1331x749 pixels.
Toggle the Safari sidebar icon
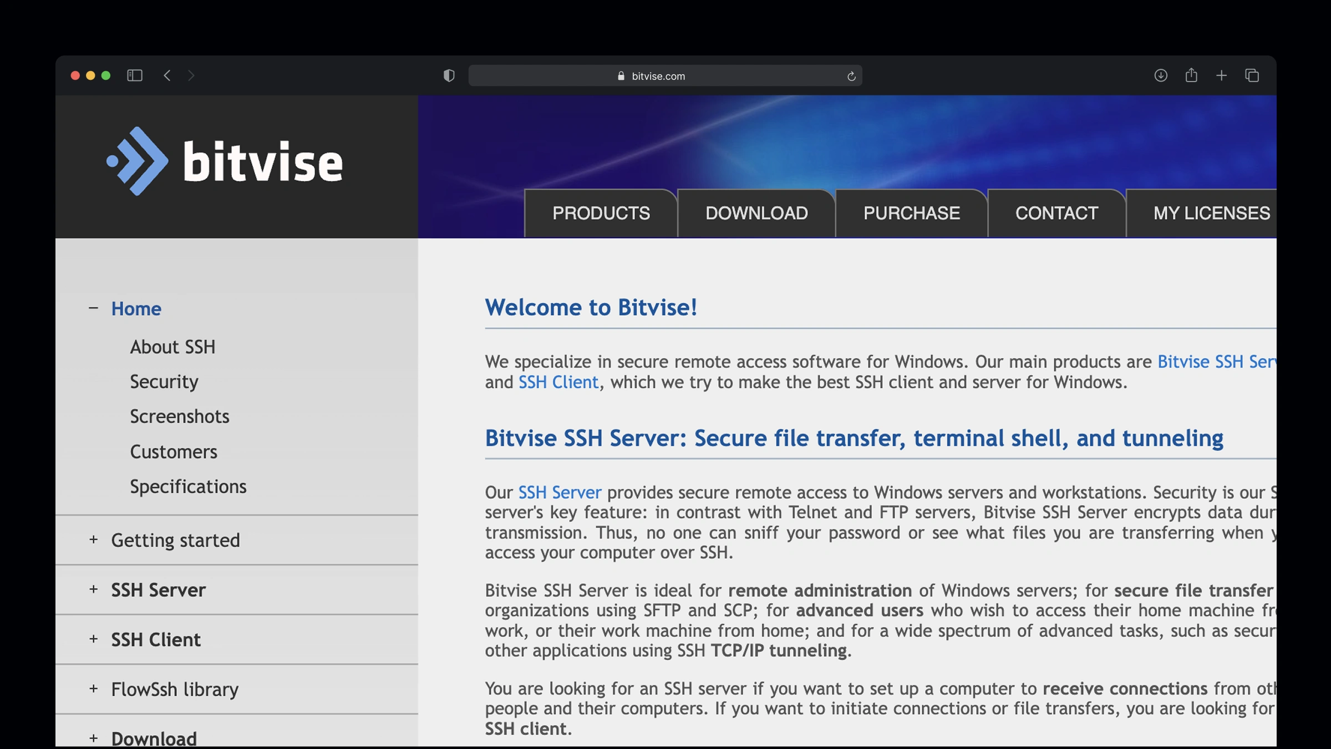(x=135, y=75)
